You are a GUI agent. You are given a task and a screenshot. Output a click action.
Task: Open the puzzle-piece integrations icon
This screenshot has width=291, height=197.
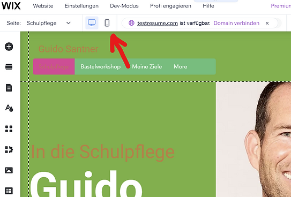9,149
